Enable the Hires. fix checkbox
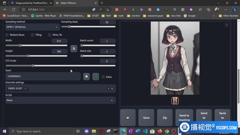 [x=50, y=35]
